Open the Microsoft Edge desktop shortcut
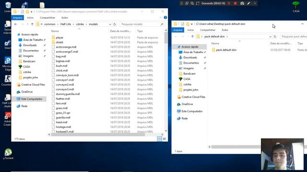The image size is (307, 172). pos(7,64)
